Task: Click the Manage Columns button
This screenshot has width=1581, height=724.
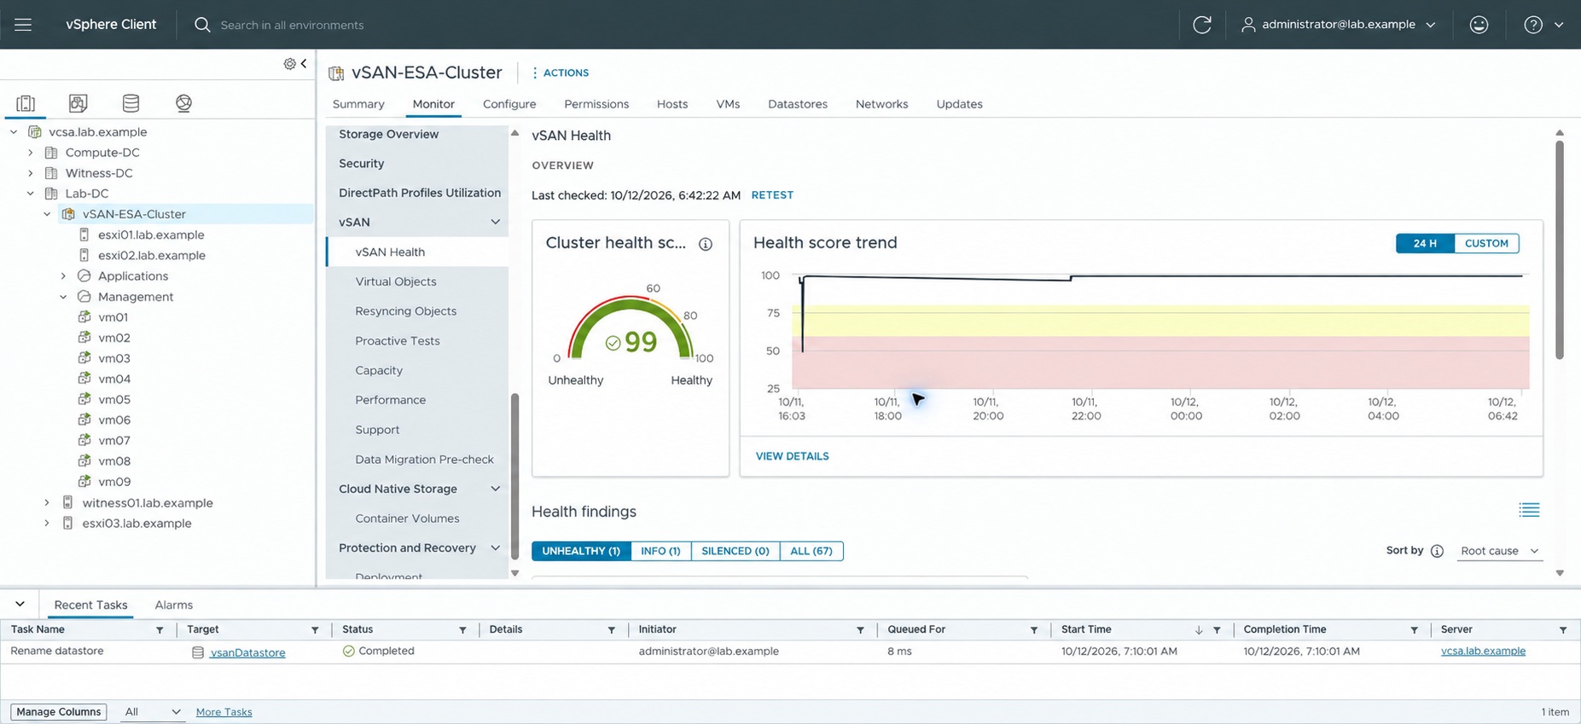Action: (x=59, y=712)
